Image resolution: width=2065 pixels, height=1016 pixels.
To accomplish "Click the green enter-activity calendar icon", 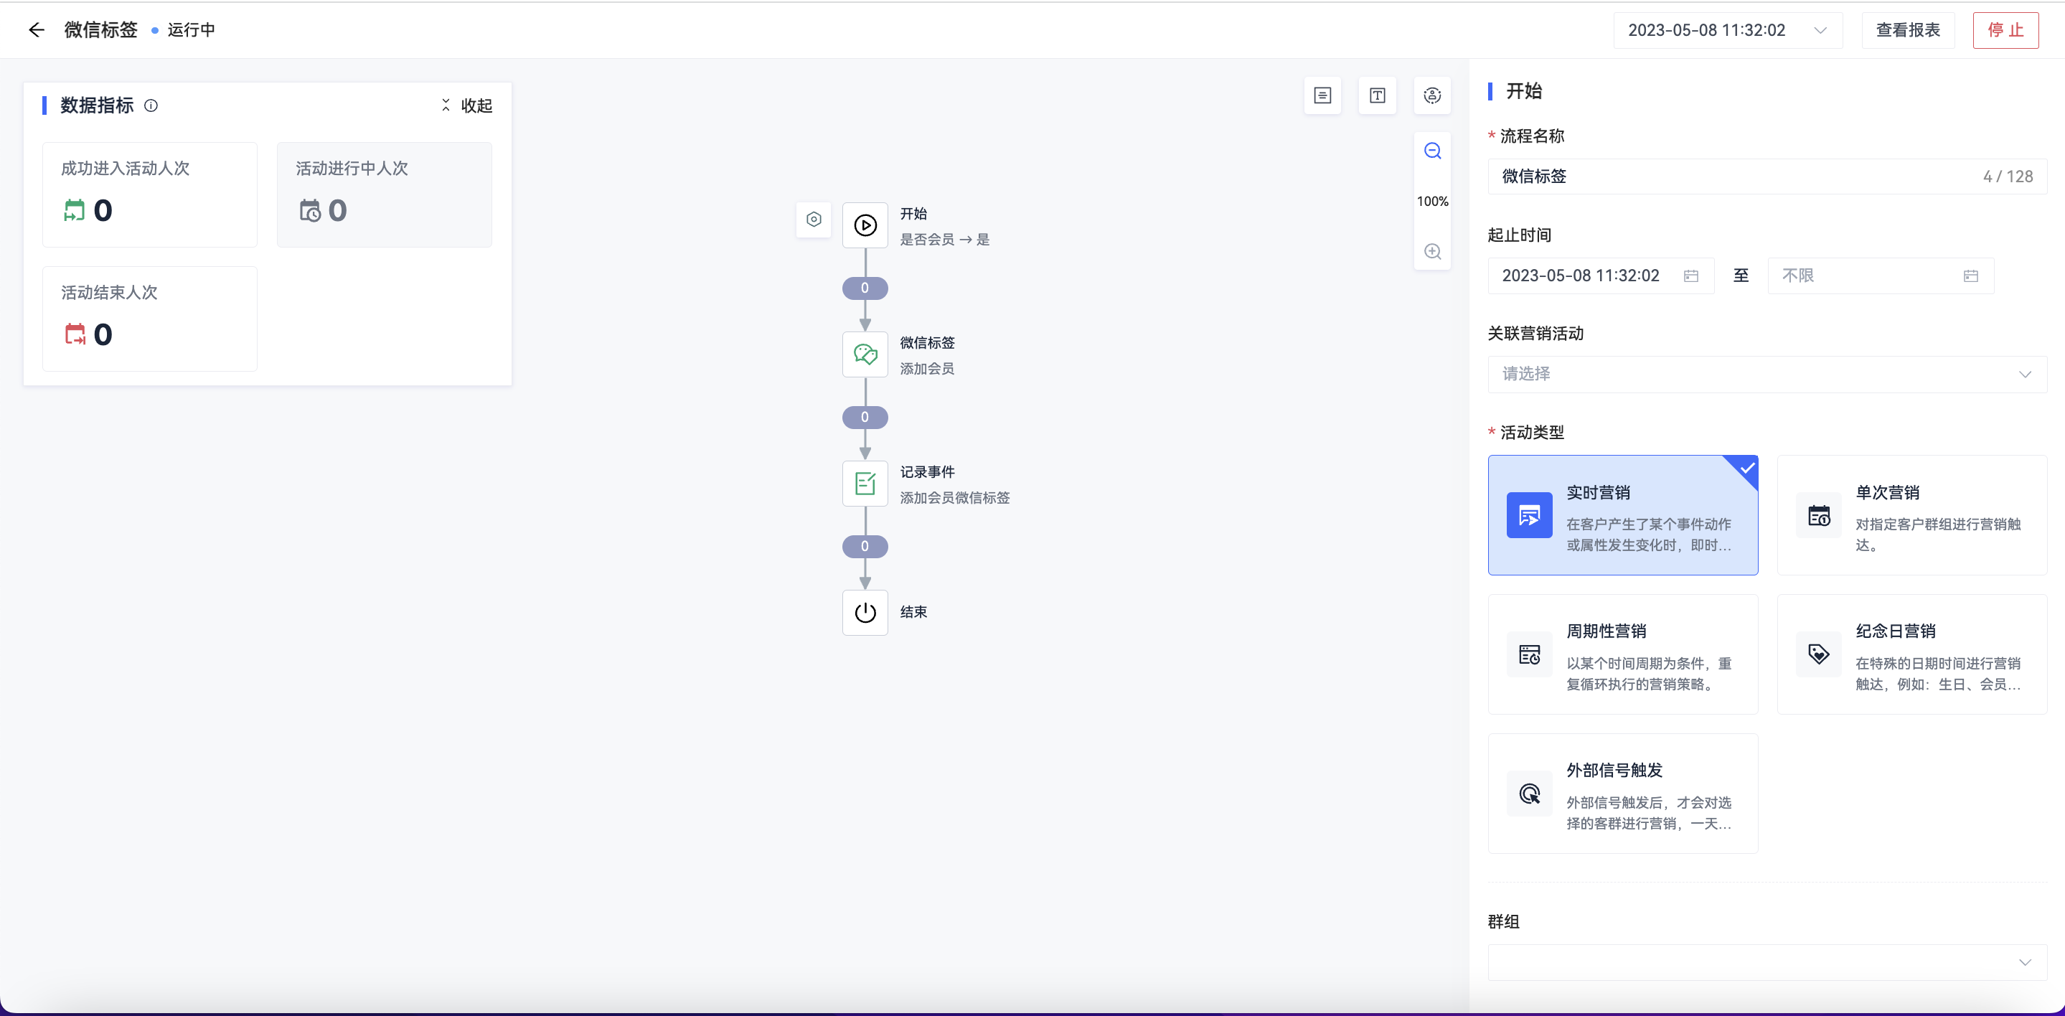I will coord(74,210).
